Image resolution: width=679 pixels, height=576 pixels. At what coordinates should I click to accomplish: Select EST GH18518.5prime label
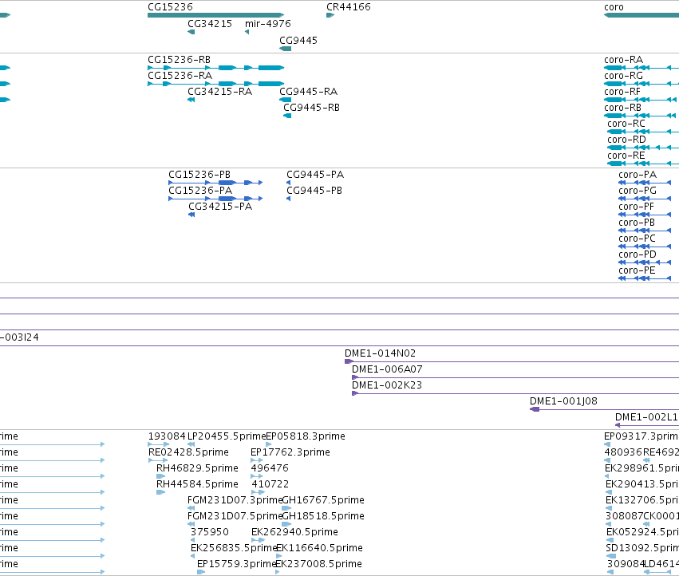click(x=323, y=517)
